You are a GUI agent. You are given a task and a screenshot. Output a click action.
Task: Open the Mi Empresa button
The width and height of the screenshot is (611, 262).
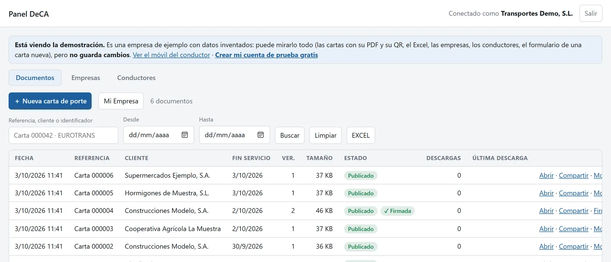pyautogui.click(x=121, y=101)
